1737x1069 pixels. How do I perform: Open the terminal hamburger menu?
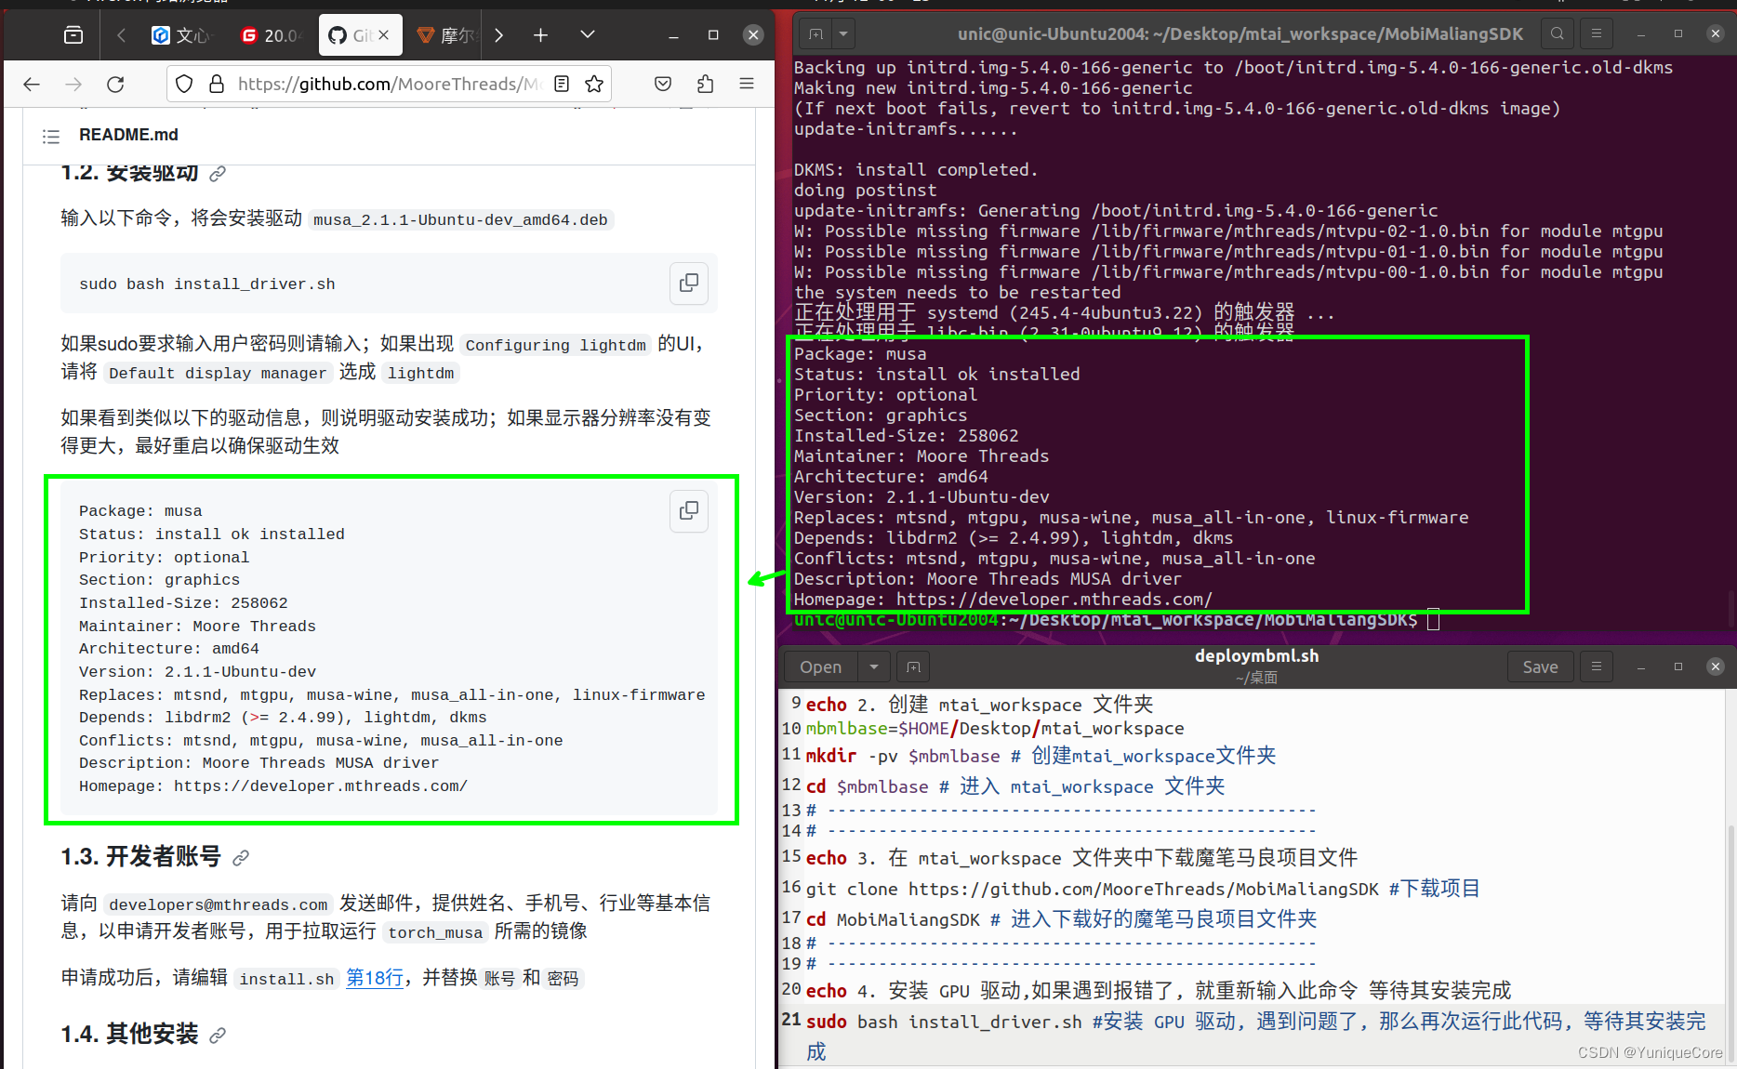(1597, 34)
